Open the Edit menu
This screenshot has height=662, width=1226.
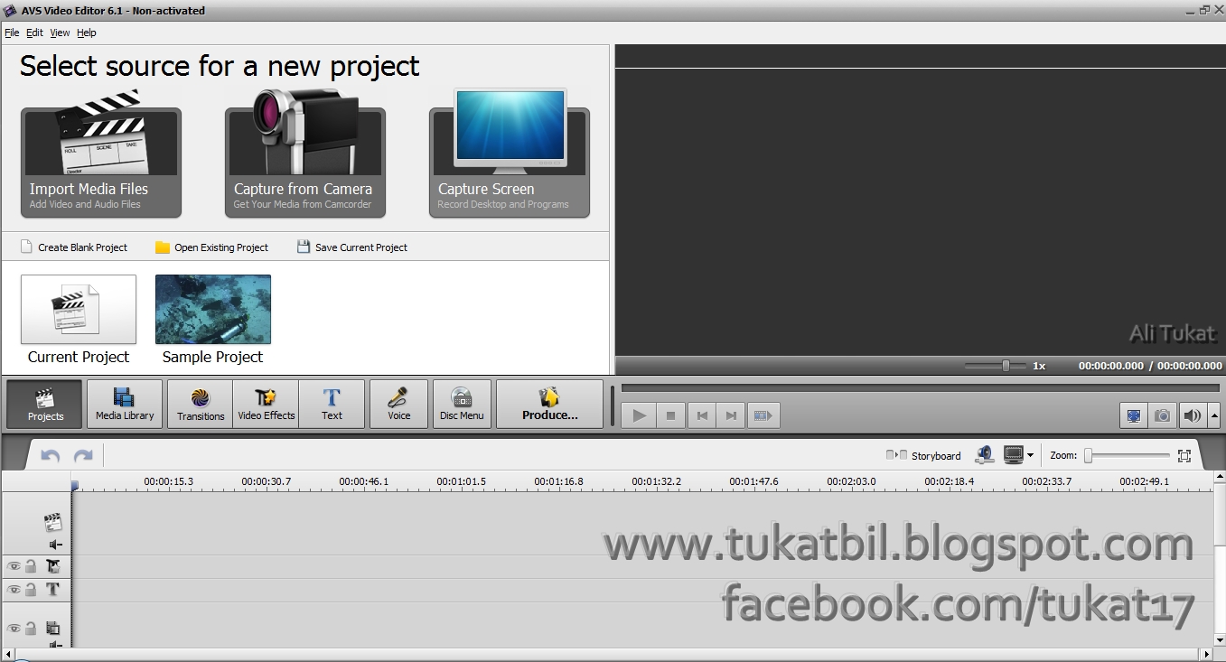[34, 33]
